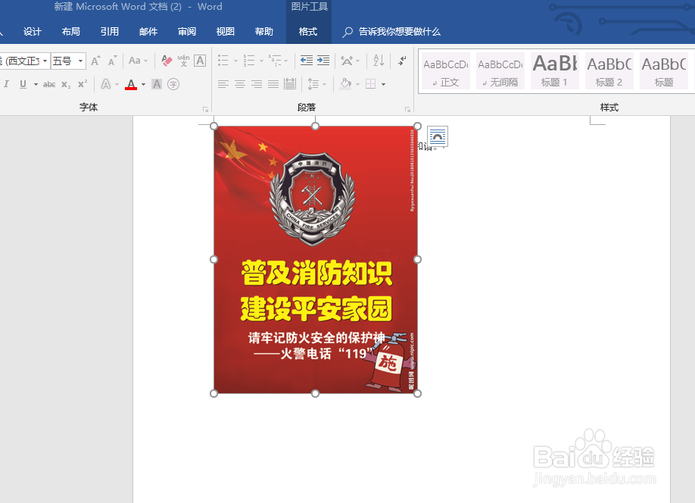The height and width of the screenshot is (503, 695).
Task: Open underline style dropdown arrow
Action: click(36, 84)
